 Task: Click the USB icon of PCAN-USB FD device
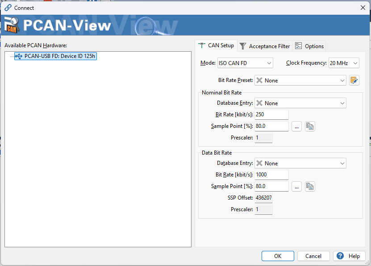point(19,56)
